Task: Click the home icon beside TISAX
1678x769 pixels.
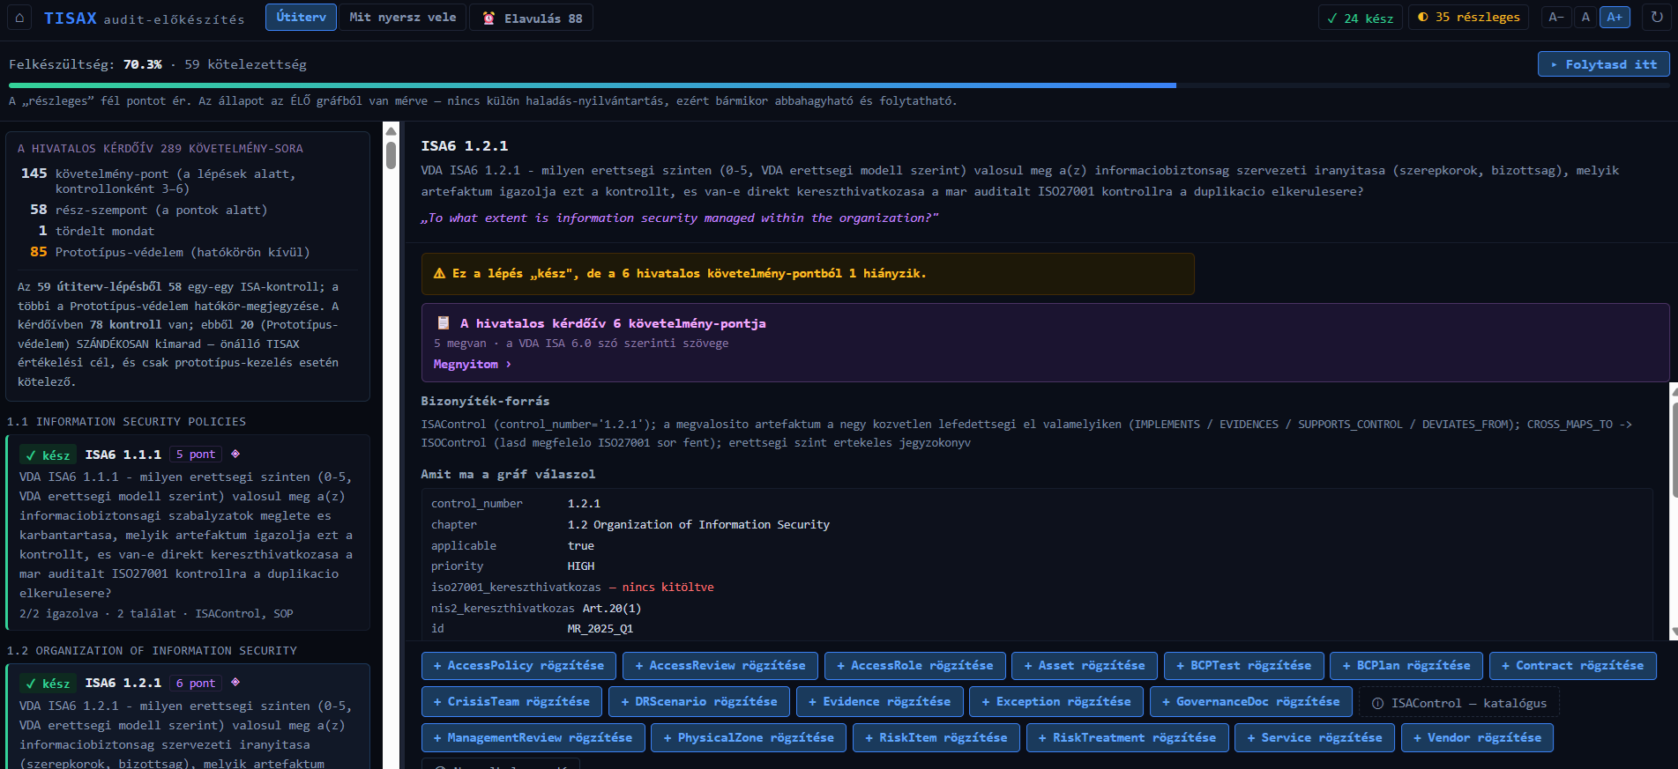Action: pos(19,18)
